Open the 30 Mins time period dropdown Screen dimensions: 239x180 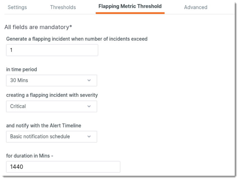click(x=51, y=80)
